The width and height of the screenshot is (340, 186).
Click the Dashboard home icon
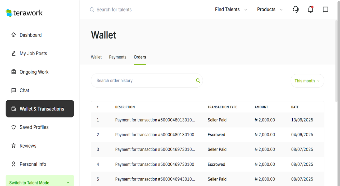(13, 35)
